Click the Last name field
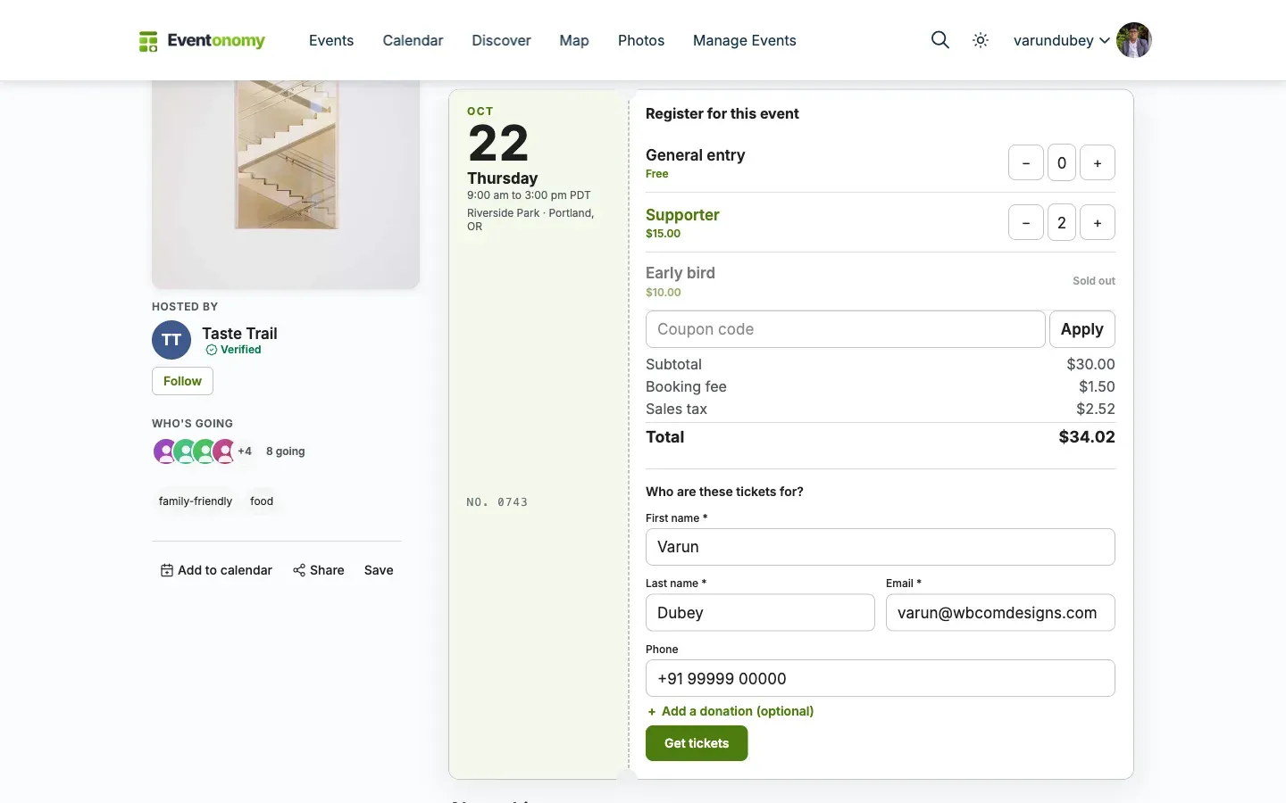Viewport: 1286px width, 803px height. [x=760, y=613]
